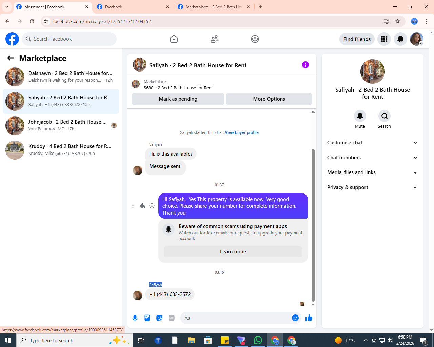Click Find friends button
Screen dimensions: 434x347
[357, 39]
